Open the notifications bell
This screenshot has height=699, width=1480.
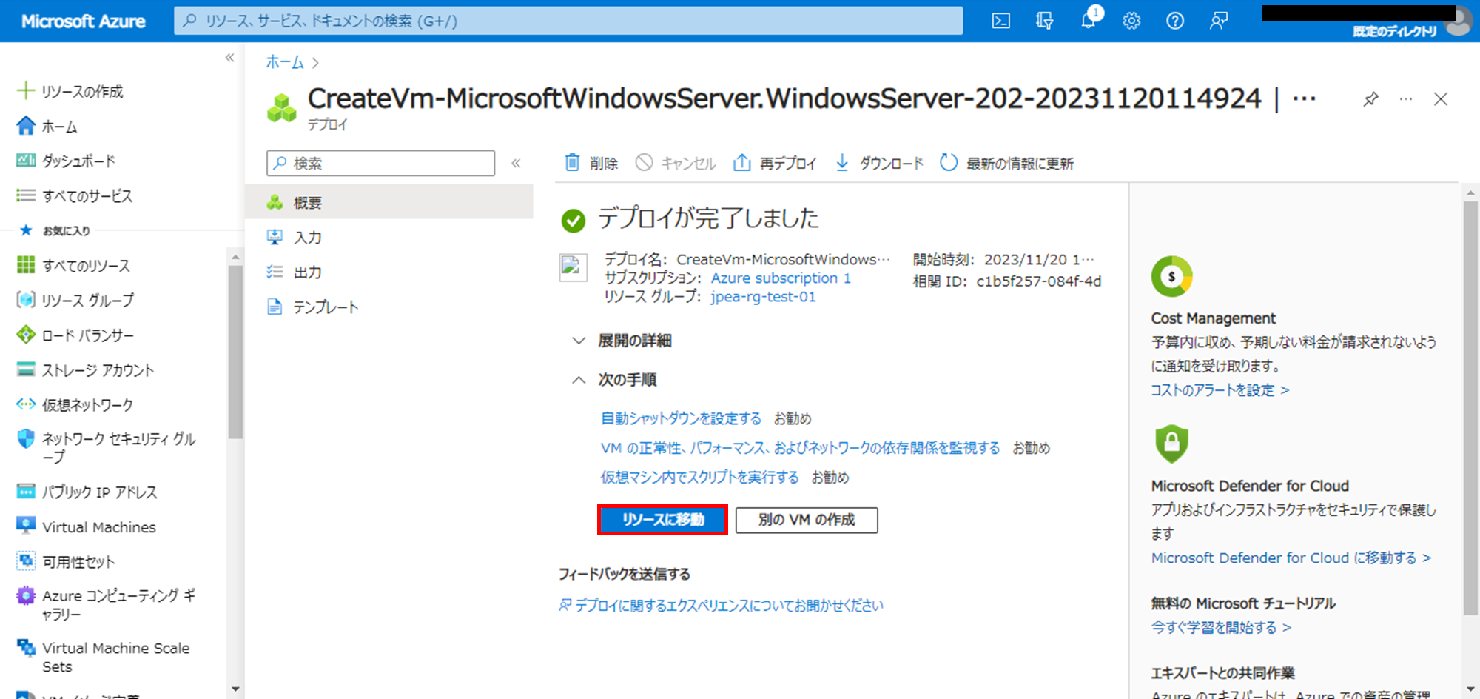pyautogui.click(x=1089, y=21)
